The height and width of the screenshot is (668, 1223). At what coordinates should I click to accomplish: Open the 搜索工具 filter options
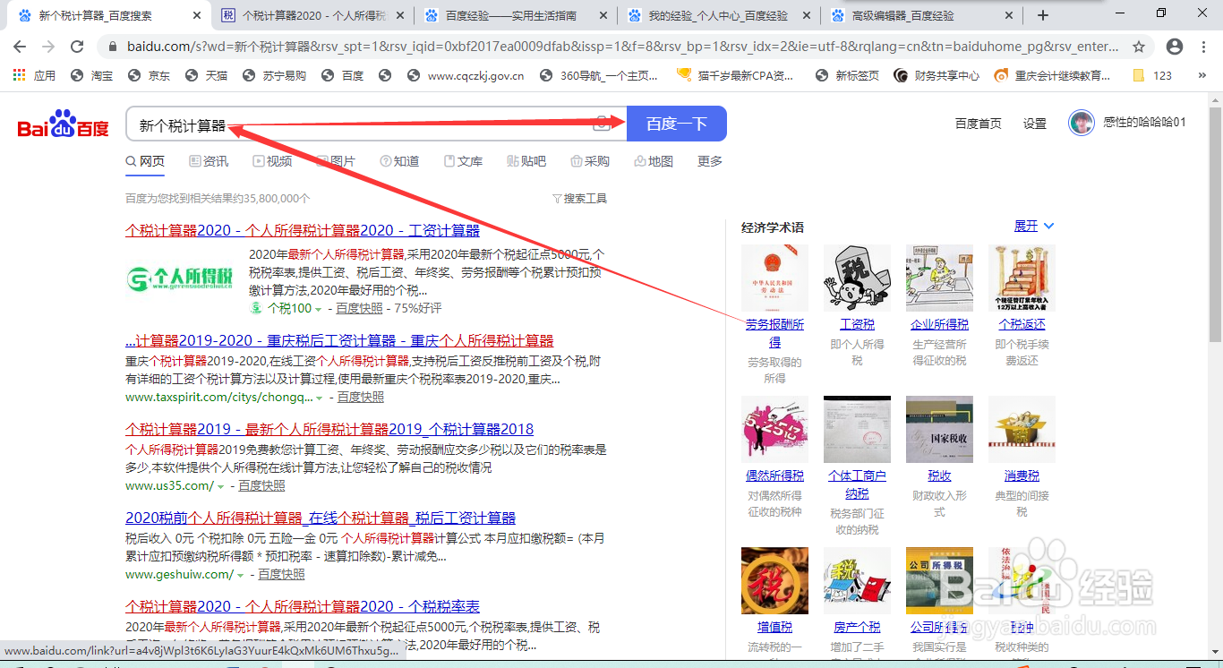coord(579,199)
